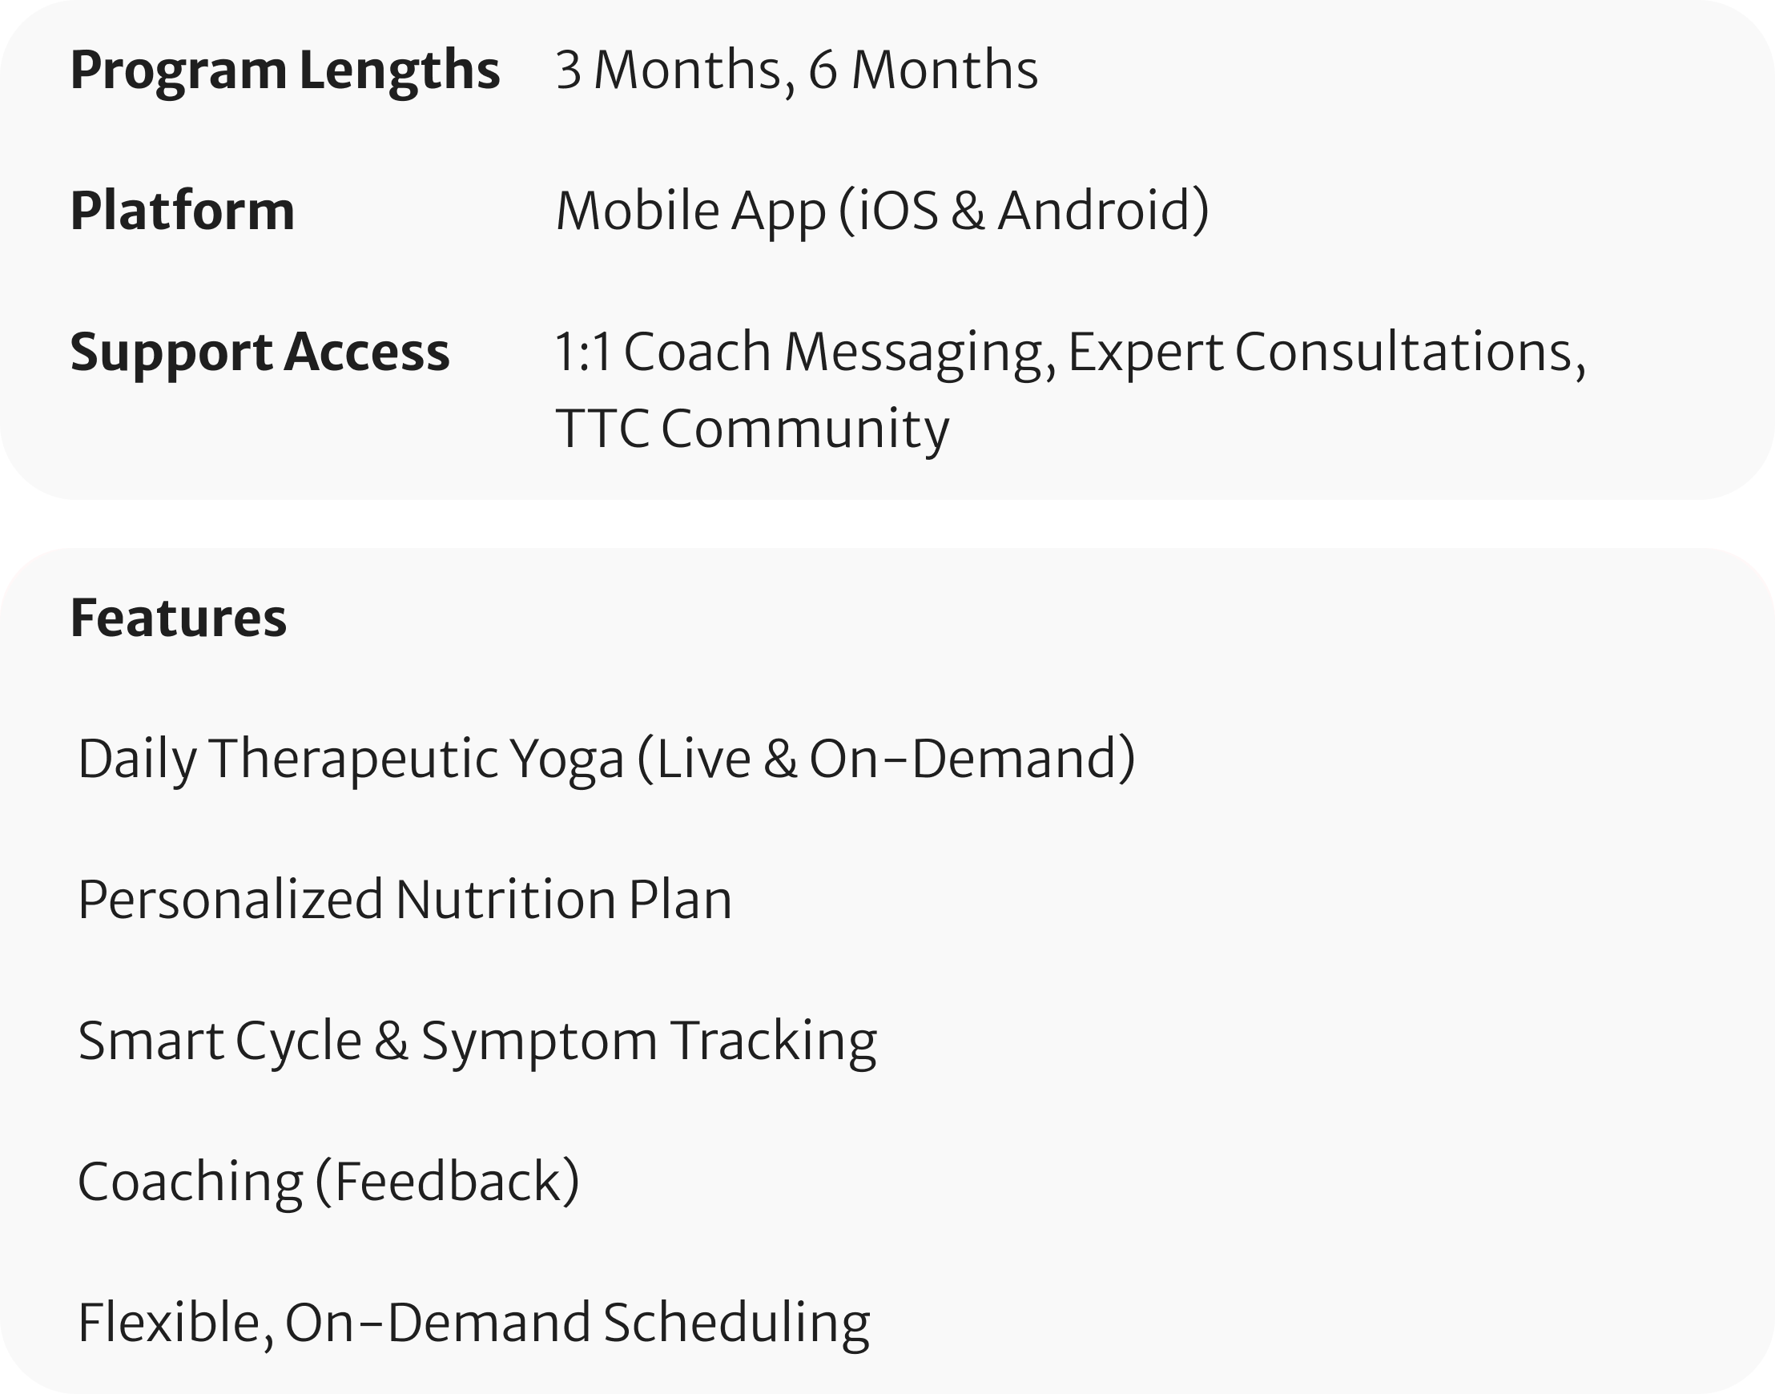The height and width of the screenshot is (1394, 1775).
Task: Click the Features heading
Action: (x=178, y=618)
